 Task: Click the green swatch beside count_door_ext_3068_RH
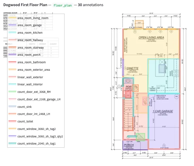tap(12, 92)
